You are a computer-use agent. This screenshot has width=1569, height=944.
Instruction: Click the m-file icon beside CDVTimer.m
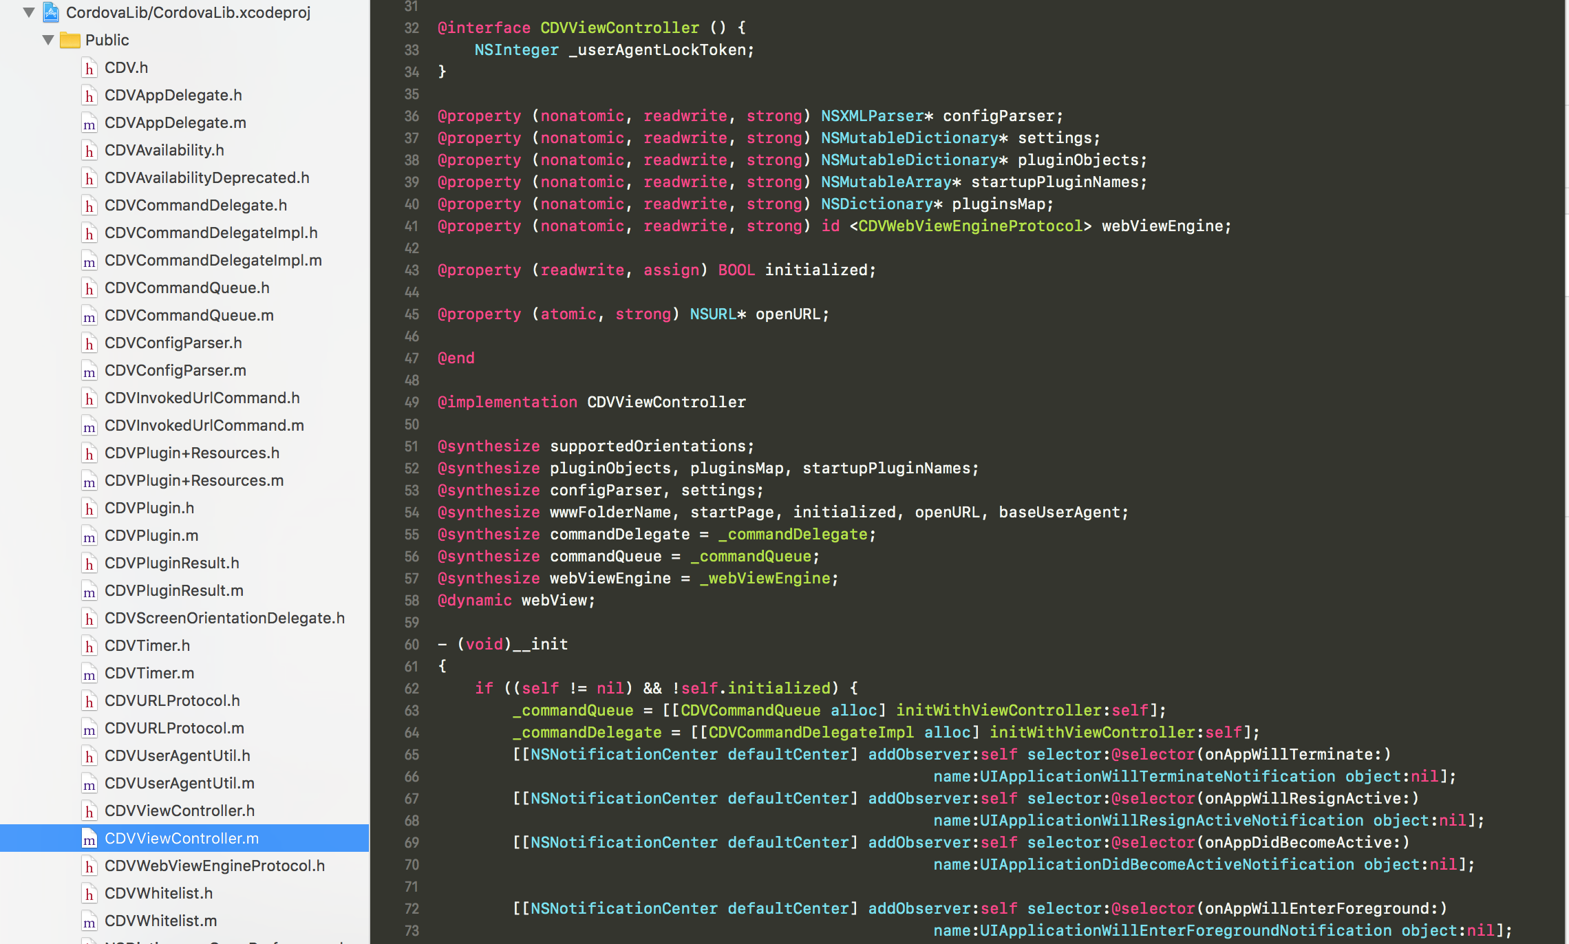point(89,674)
